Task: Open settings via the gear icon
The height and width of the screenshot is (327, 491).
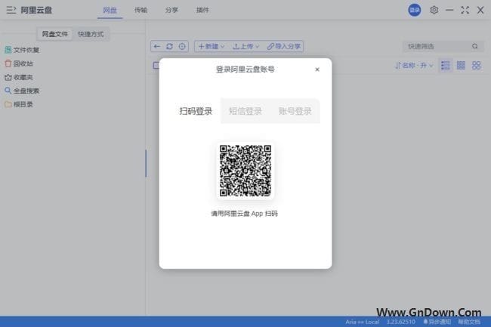Action: point(434,10)
